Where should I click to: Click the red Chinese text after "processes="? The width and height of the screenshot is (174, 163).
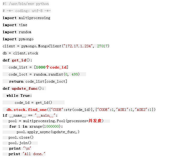click(x=95, y=121)
